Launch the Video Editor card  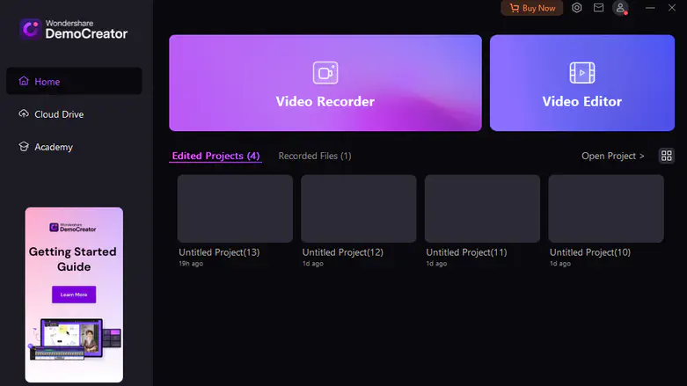click(x=581, y=83)
